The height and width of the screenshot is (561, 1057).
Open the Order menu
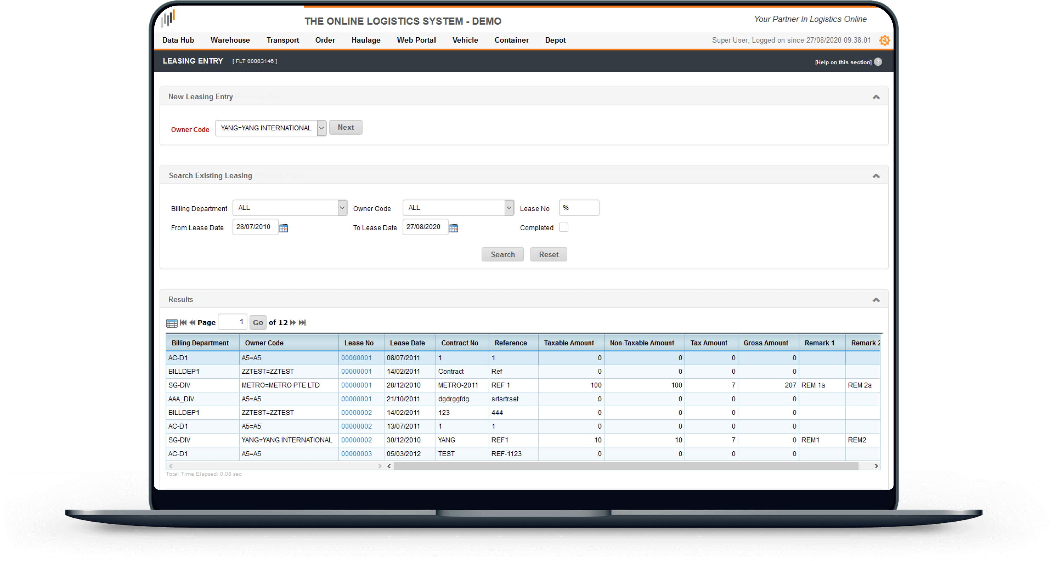(325, 40)
